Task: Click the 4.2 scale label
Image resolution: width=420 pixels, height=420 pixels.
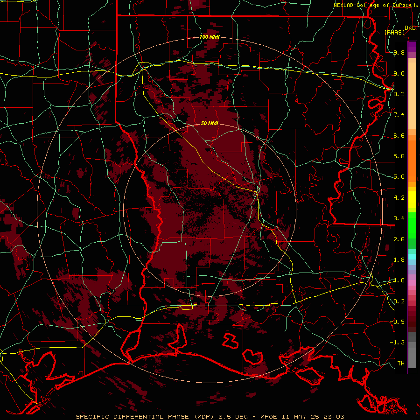Action: coord(399,198)
